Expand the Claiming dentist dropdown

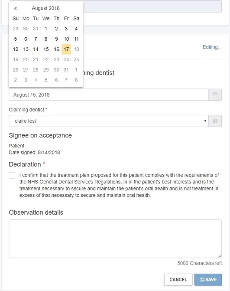(x=109, y=121)
